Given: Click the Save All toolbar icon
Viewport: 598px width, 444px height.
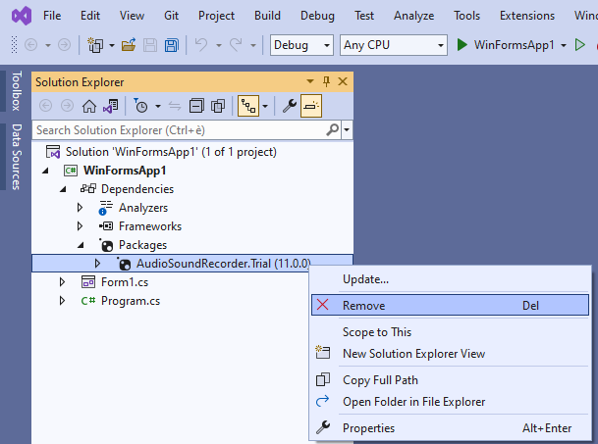Looking at the screenshot, I should click(x=172, y=45).
